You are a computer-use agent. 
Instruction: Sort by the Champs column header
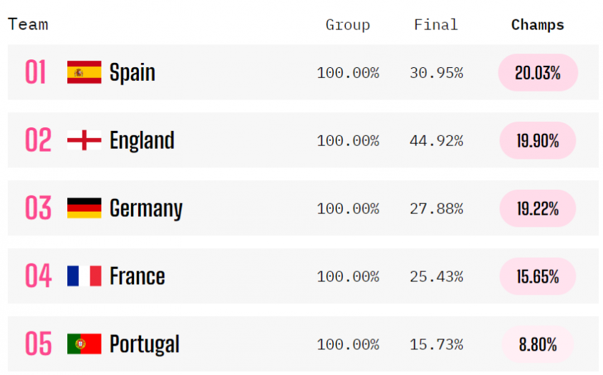coord(537,25)
